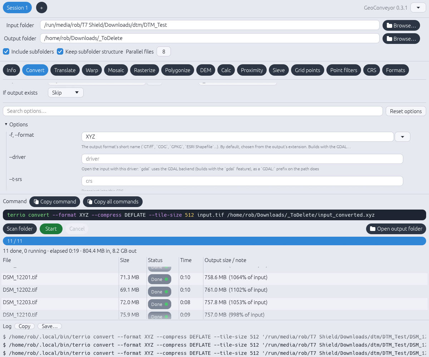
Task: Open the Session 1 tab
Action: [17, 7]
